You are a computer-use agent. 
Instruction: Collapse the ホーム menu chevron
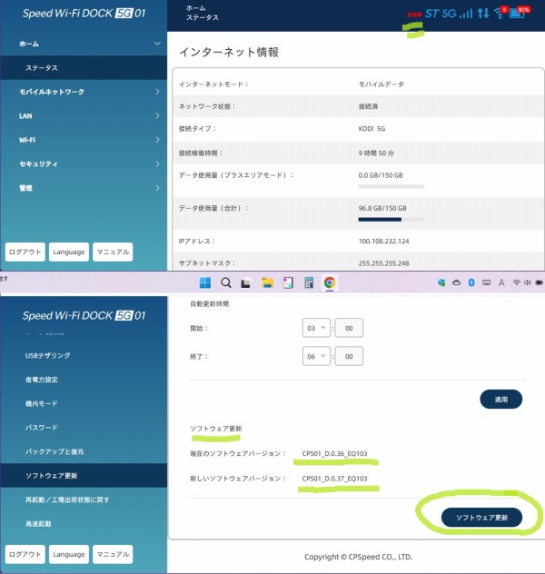pyautogui.click(x=157, y=44)
